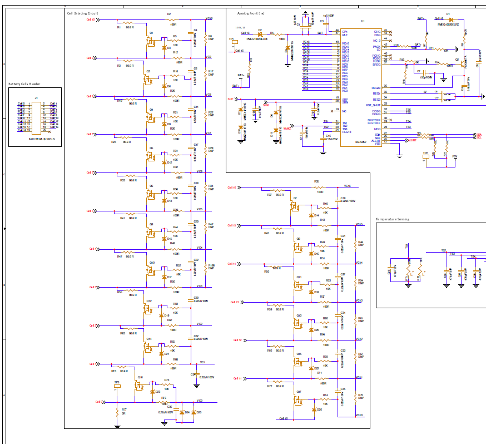
Task: Select the Q3 MOSFET symbol
Action: pyautogui.click(x=148, y=80)
